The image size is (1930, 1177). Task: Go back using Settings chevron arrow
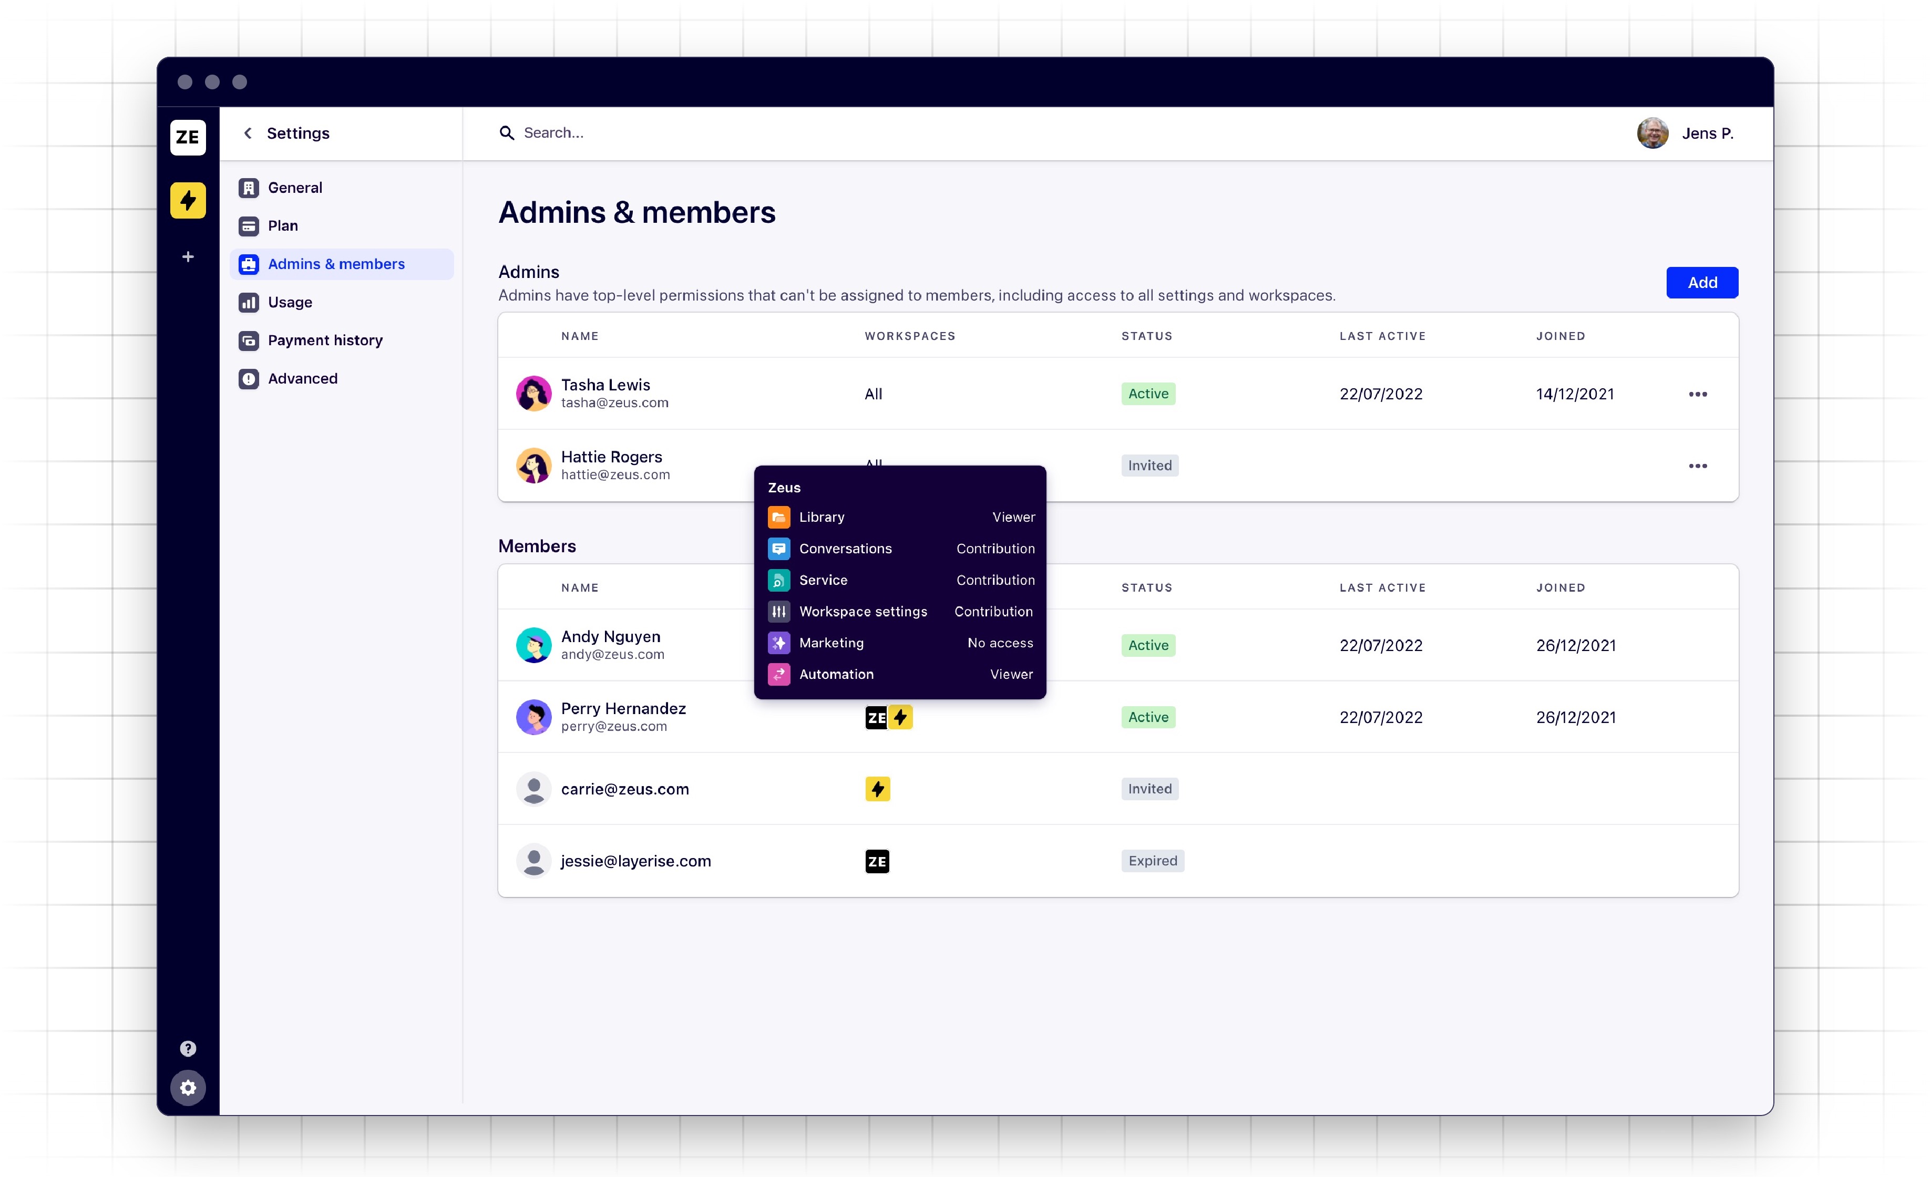tap(248, 133)
